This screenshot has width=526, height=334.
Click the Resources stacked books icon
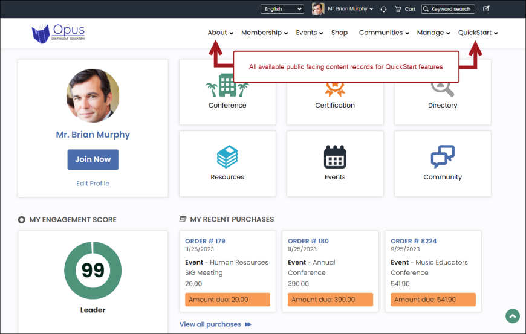coord(227,157)
